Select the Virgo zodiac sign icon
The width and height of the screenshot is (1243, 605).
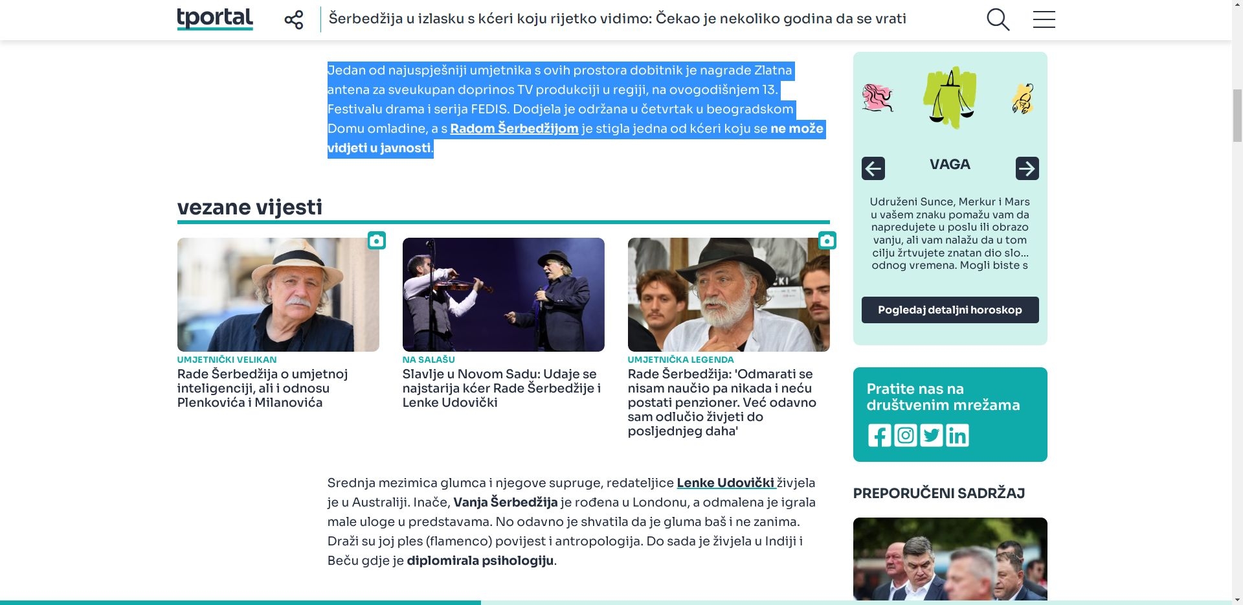pyautogui.click(x=877, y=98)
